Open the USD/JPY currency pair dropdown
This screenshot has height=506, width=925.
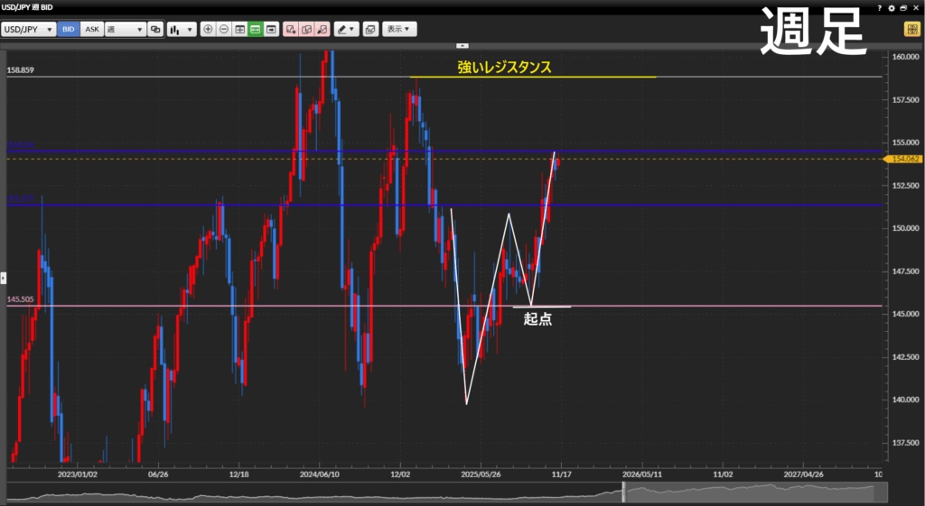coord(28,29)
